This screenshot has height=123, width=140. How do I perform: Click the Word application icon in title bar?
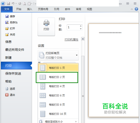3,4
